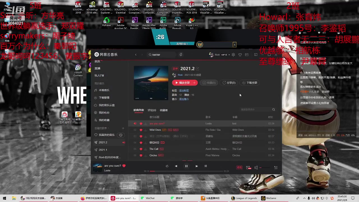Open Ro4- creator profile link

click(180, 75)
